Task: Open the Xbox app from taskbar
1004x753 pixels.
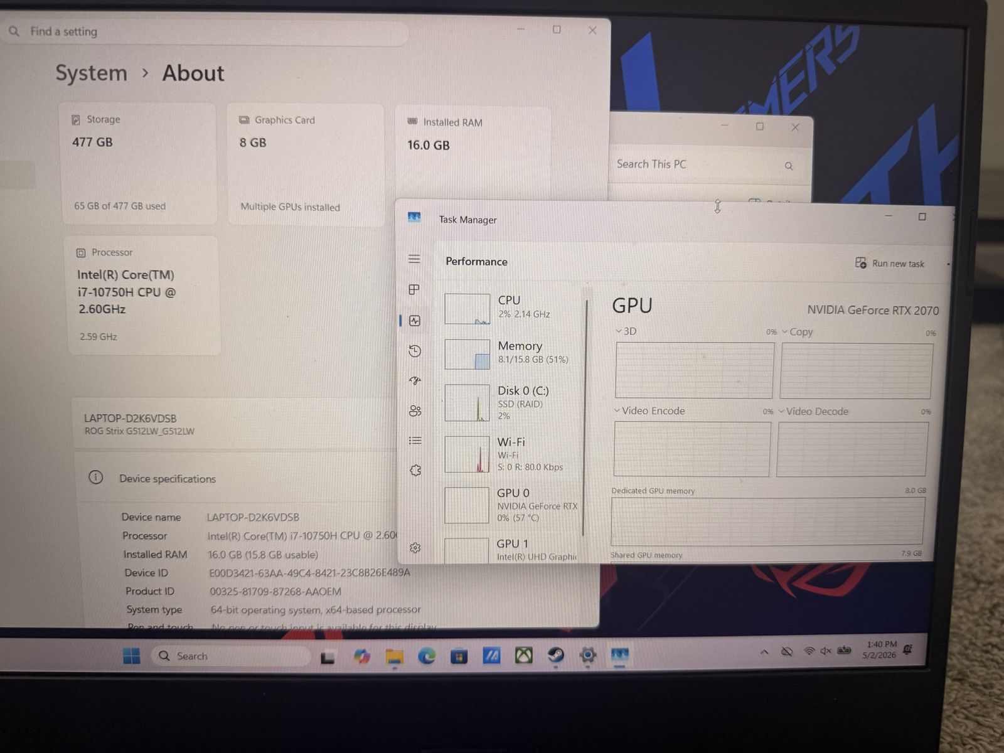Action: click(524, 656)
